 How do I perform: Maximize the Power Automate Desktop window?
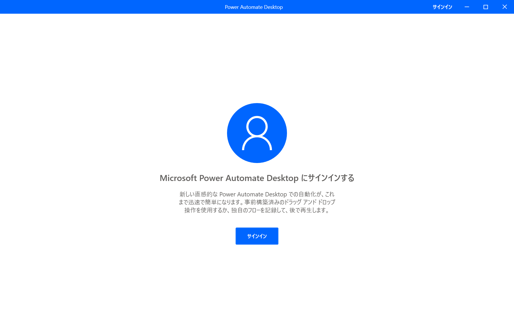pos(486,7)
